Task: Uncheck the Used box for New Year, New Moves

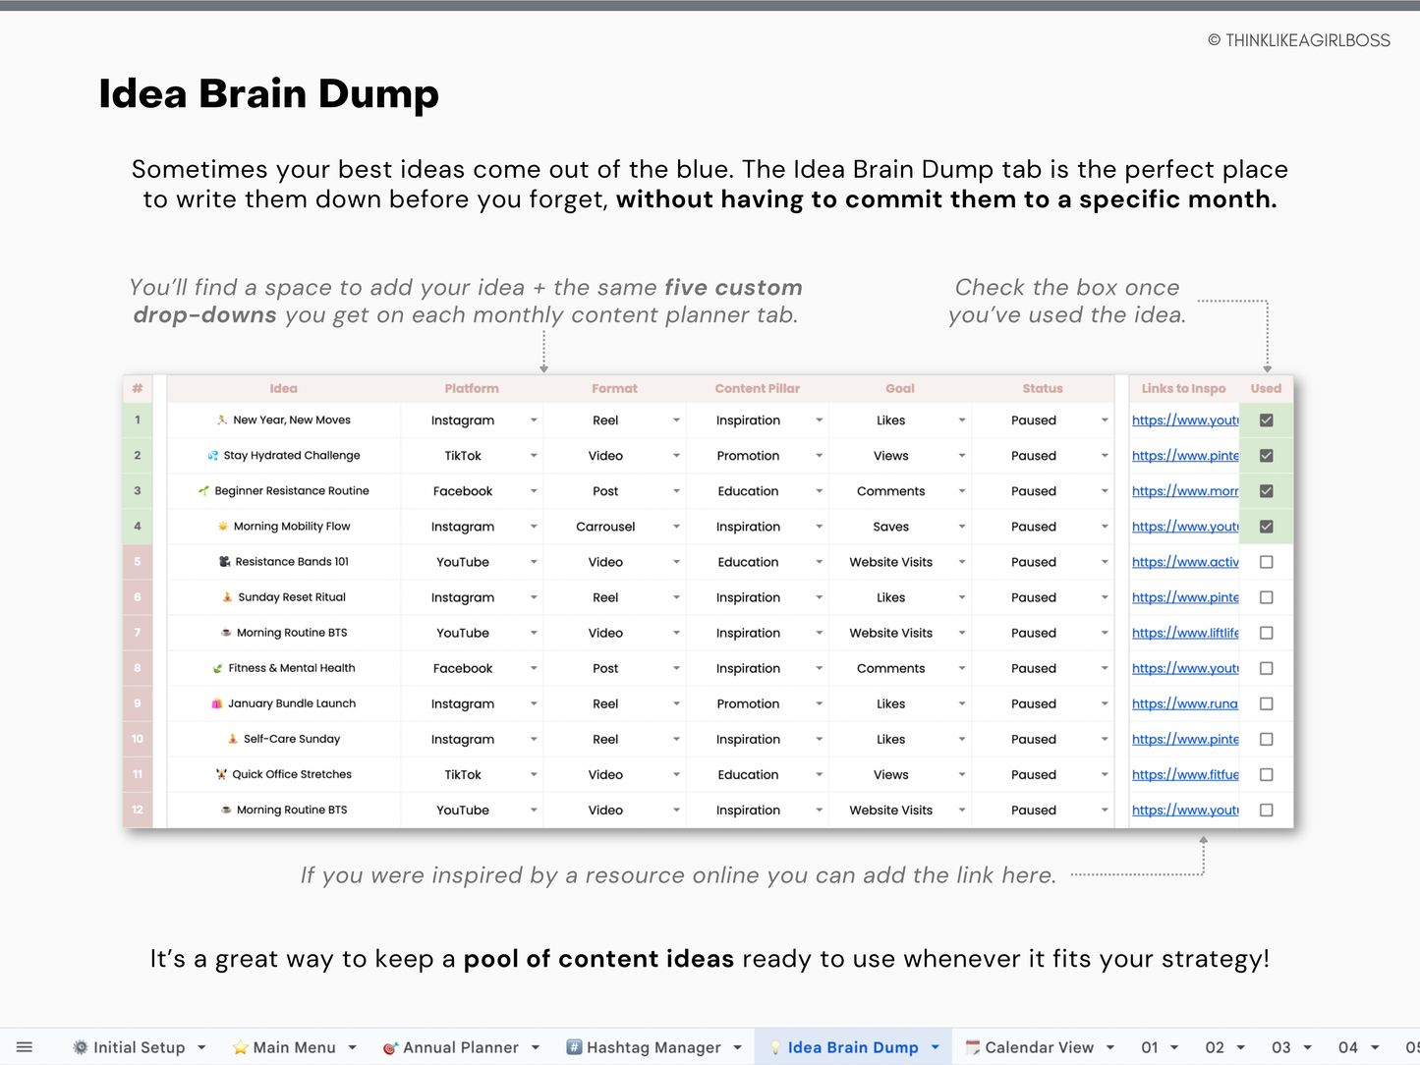Action: (1267, 420)
